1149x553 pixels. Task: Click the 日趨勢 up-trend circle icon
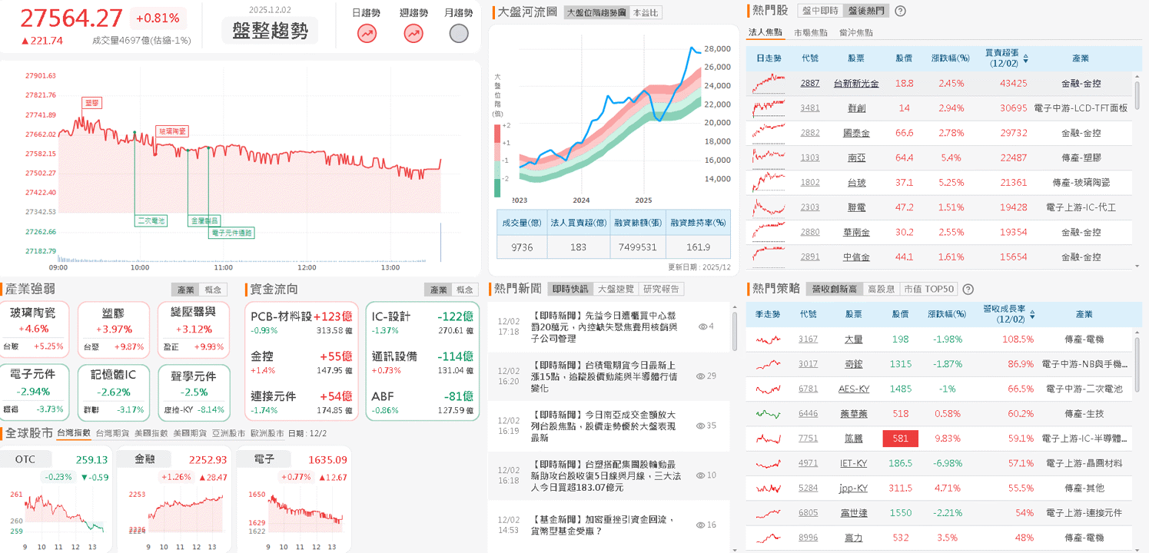click(x=367, y=33)
